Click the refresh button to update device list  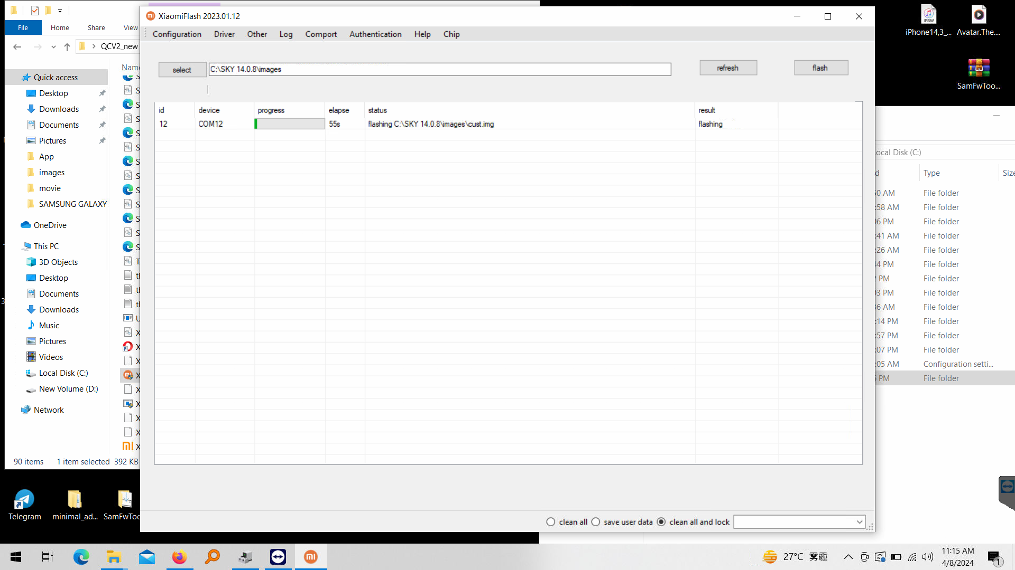(728, 68)
